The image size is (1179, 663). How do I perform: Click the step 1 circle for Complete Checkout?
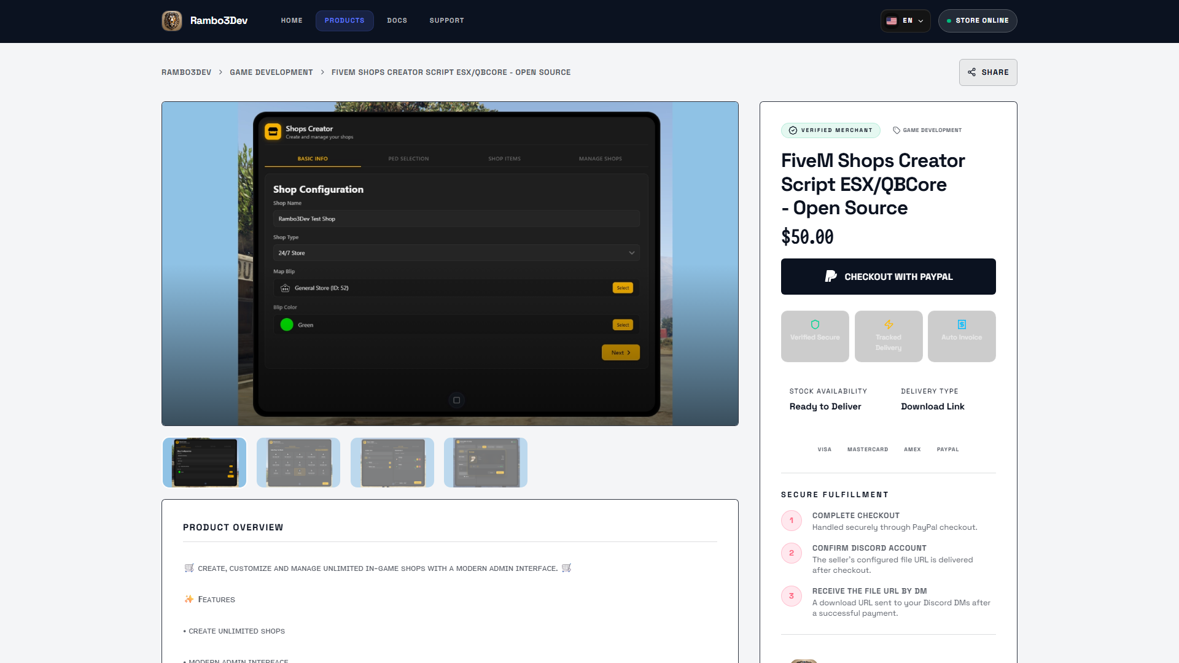tap(792, 521)
